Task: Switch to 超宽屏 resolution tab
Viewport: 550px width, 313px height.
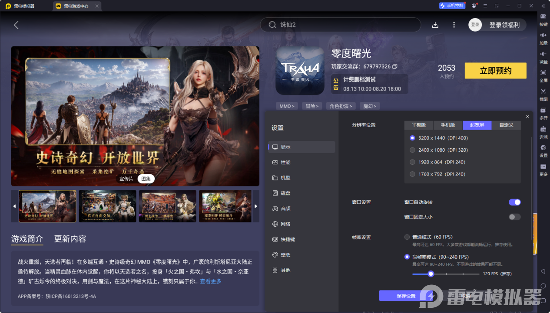Action: [x=477, y=125]
